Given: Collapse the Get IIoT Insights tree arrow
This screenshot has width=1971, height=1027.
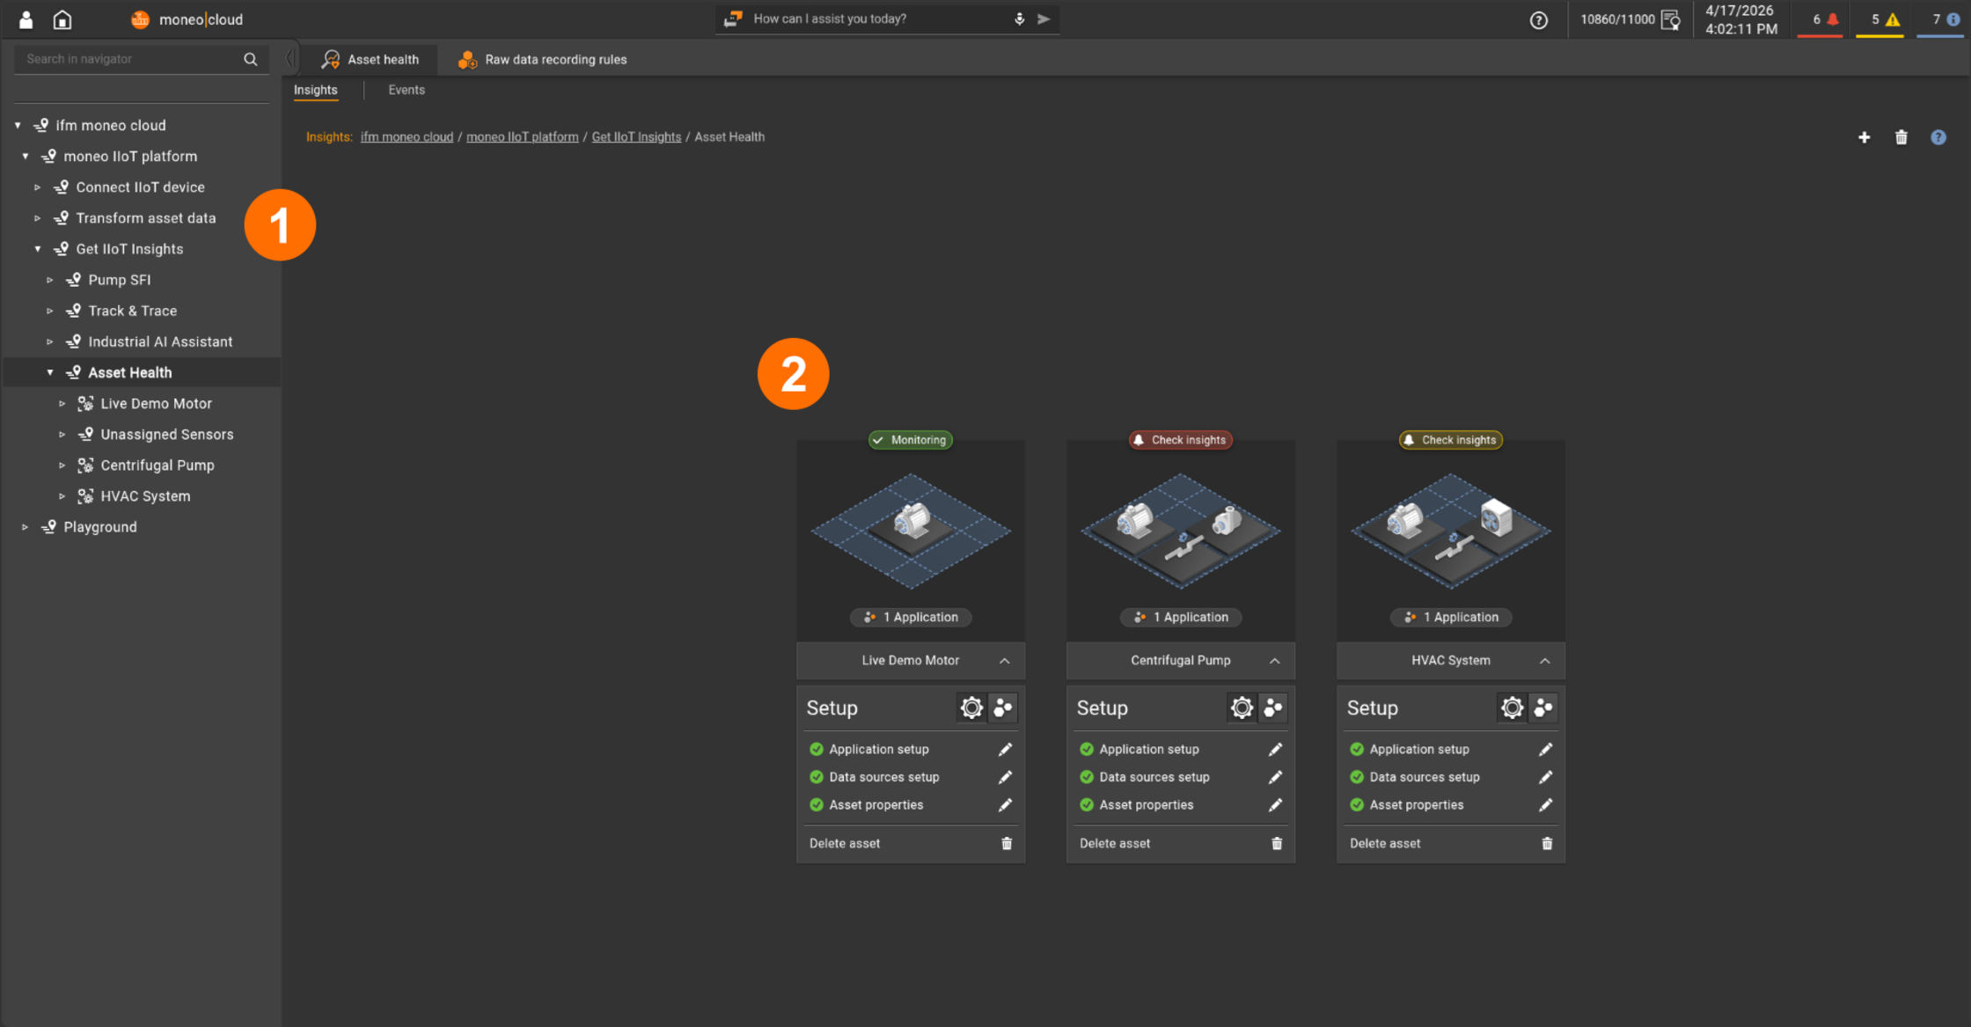Looking at the screenshot, I should pos(37,249).
